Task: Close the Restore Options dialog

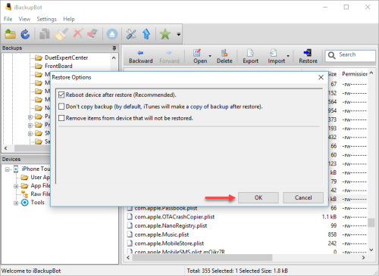Action: [321, 77]
